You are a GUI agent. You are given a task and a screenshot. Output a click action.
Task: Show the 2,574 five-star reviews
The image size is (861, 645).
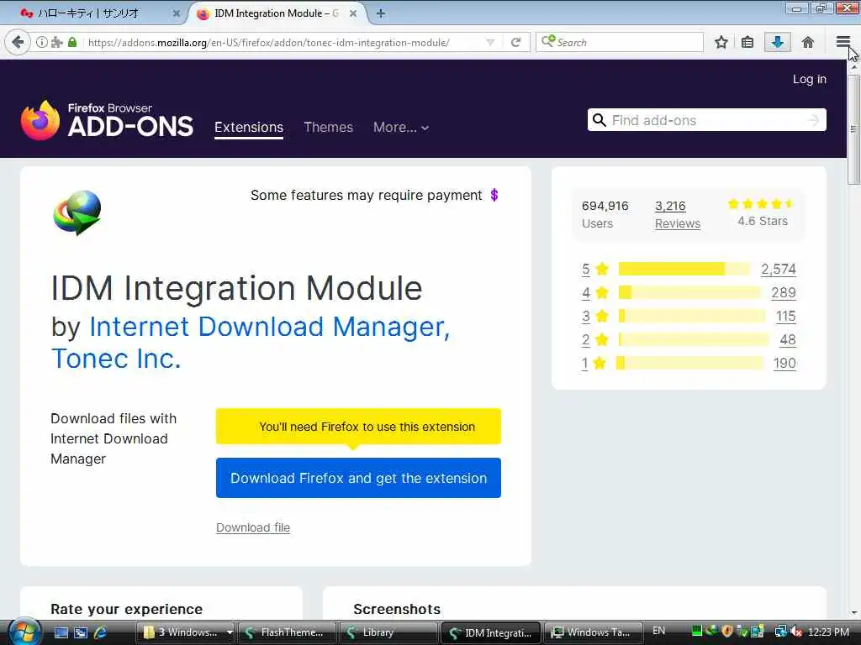coord(778,269)
